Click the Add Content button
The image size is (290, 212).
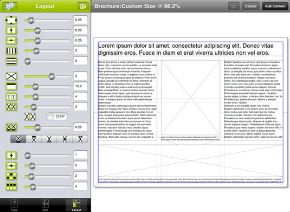pos(275,7)
